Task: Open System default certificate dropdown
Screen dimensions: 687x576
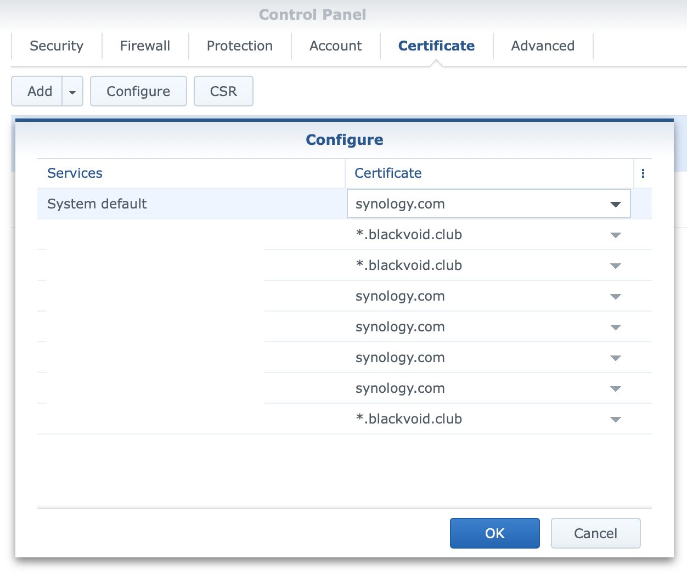Action: [x=489, y=204]
